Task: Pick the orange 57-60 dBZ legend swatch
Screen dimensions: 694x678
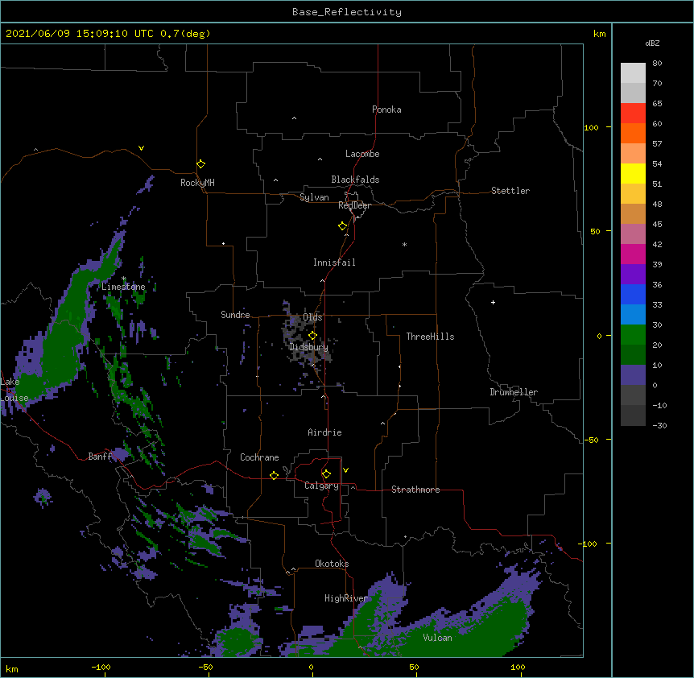Action: (x=633, y=133)
